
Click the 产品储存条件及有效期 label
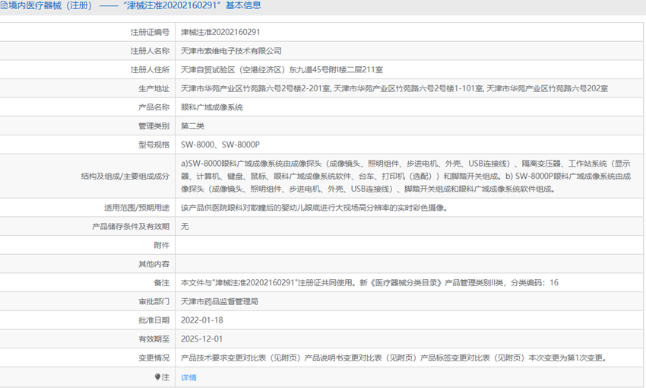click(131, 227)
